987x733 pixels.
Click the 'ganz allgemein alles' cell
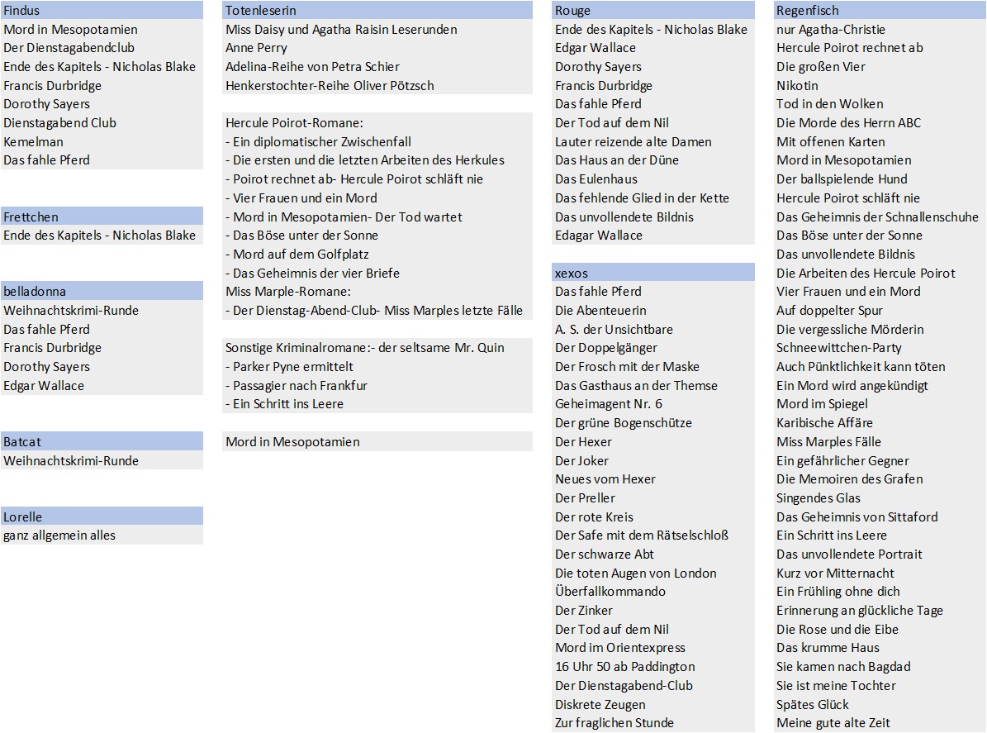[x=59, y=535]
